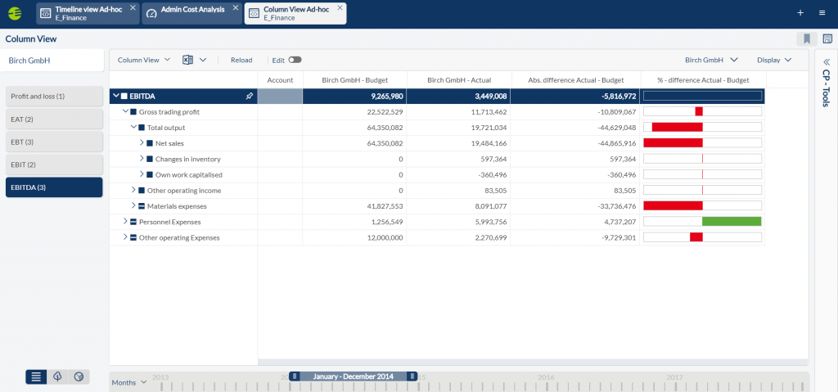Viewport: 838px width, 392px height.
Task: Click the Personnel Expenses minus node icon
Action: click(x=133, y=222)
